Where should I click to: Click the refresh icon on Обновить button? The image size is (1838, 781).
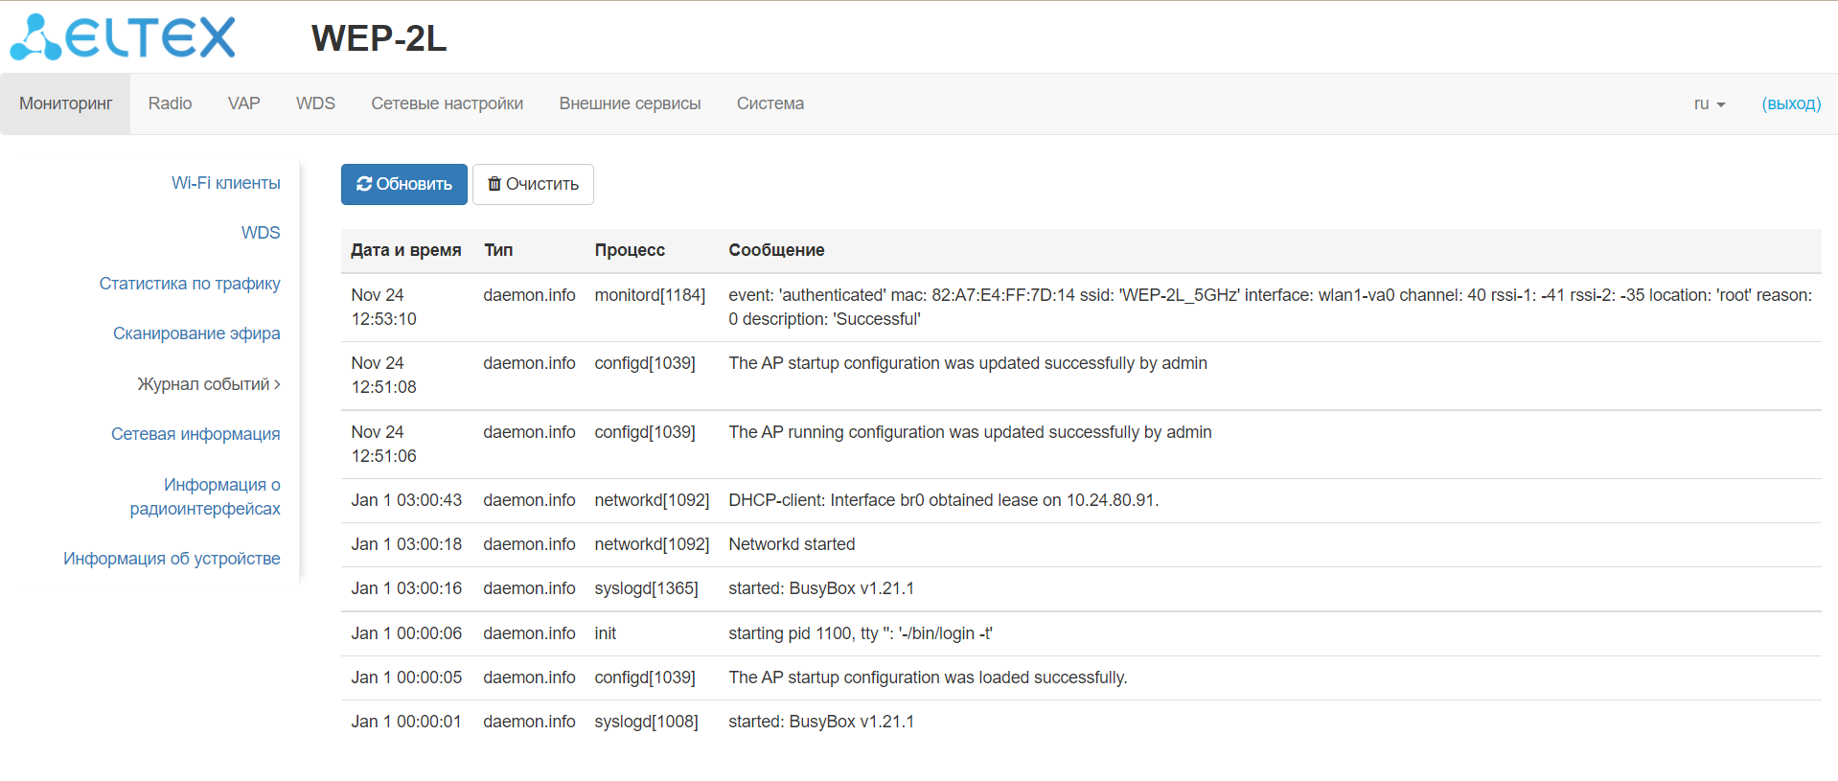tap(364, 184)
